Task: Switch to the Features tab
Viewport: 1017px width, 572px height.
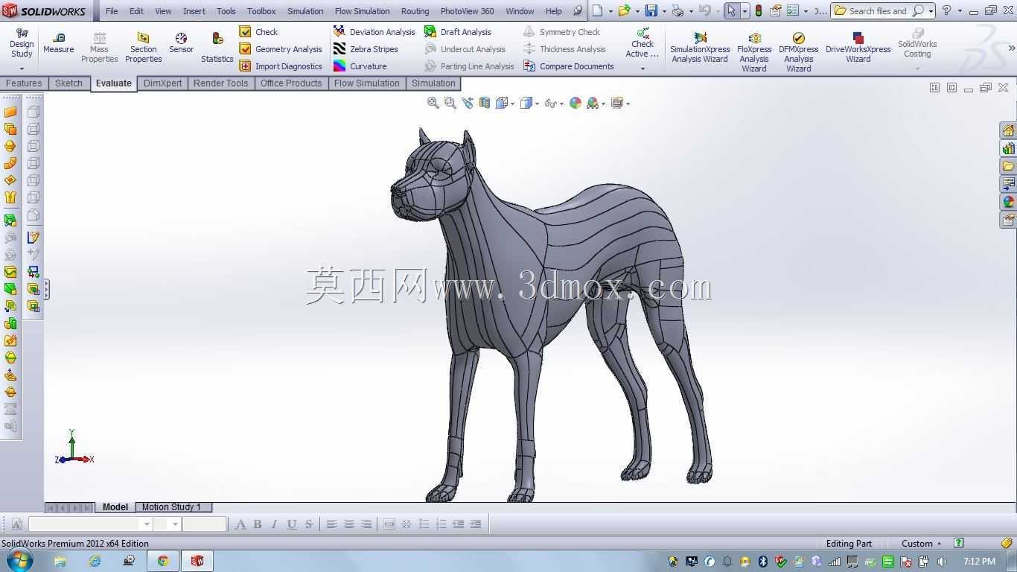Action: tap(24, 83)
